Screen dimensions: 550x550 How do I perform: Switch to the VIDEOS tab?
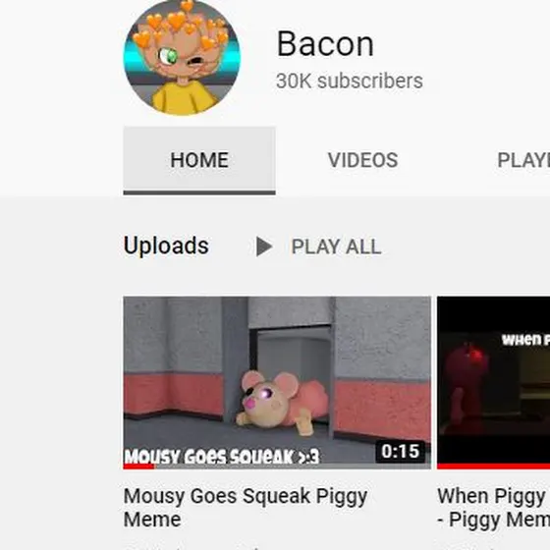click(x=362, y=160)
